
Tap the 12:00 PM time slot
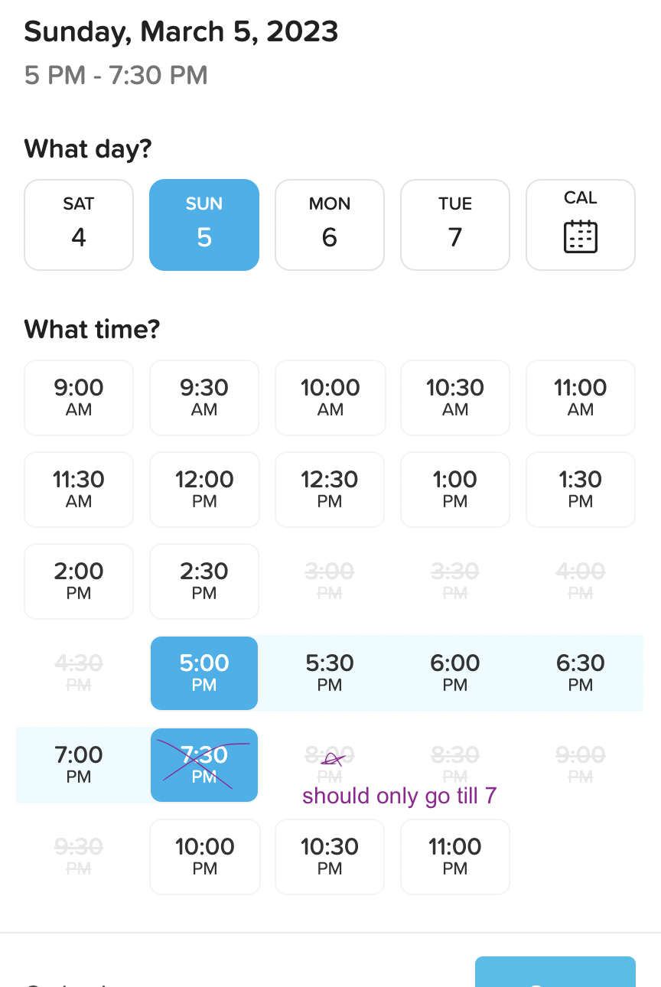(x=204, y=490)
